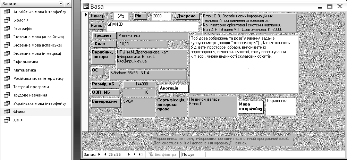Click the Basa form window icon
The image size is (347, 160).
coord(86,6)
